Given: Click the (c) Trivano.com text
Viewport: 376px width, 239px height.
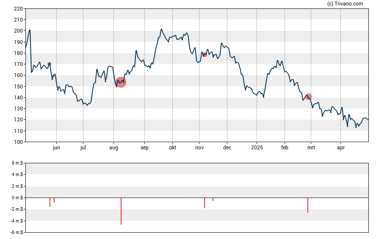Looking at the screenshot, I should point(345,3).
